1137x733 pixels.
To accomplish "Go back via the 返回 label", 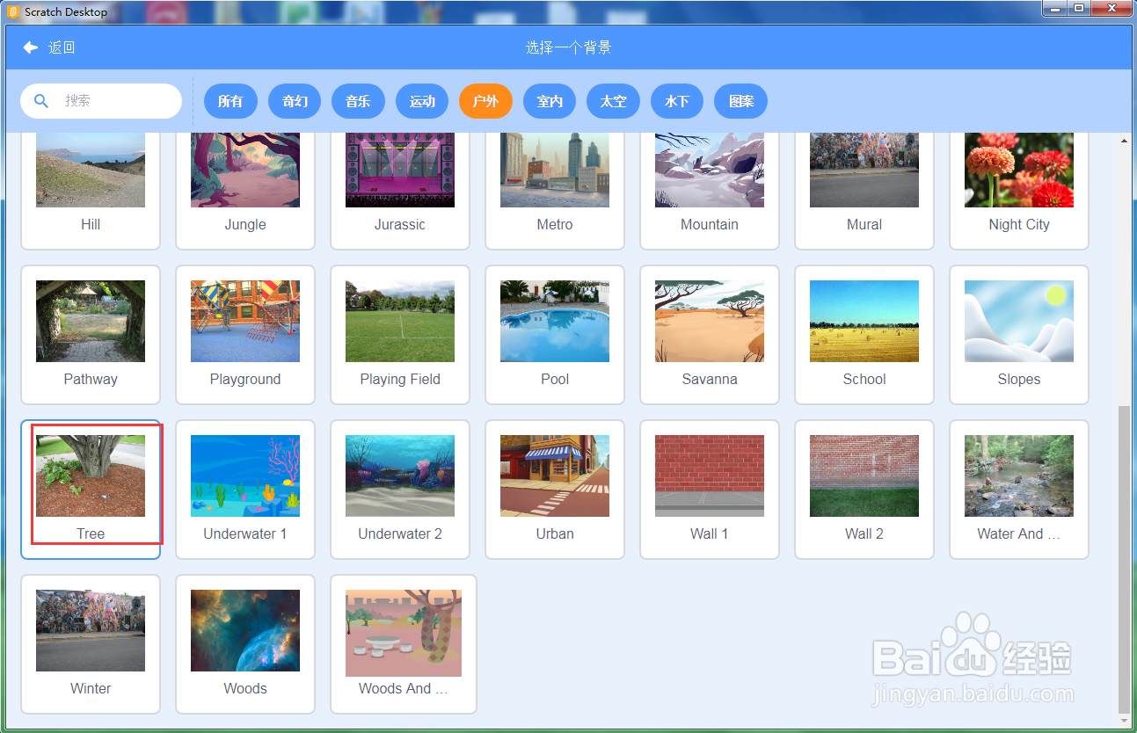I will 62,47.
